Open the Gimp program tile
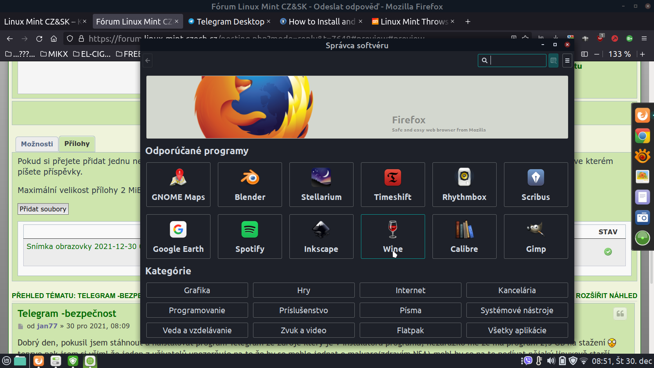This screenshot has height=368, width=654. click(x=536, y=236)
